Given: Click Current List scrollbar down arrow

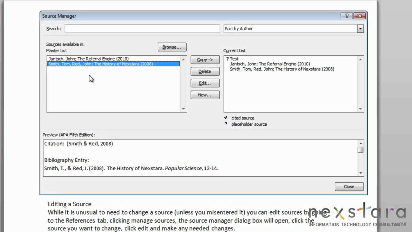Looking at the screenshot, I should (x=360, y=109).
